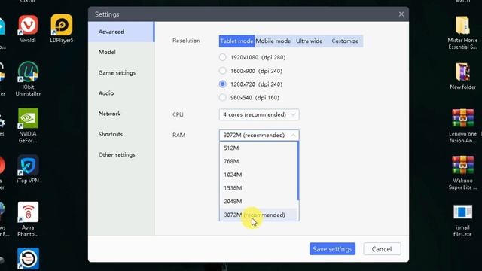482x271 pixels.
Task: Pick 2048M from the RAM list
Action: point(258,202)
